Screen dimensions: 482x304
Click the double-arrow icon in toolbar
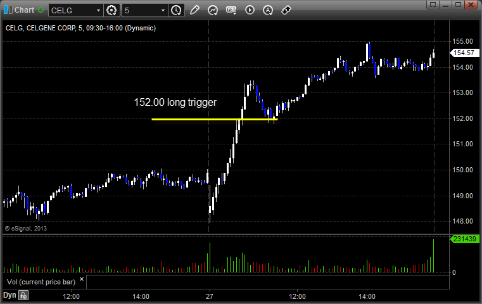tap(286, 10)
